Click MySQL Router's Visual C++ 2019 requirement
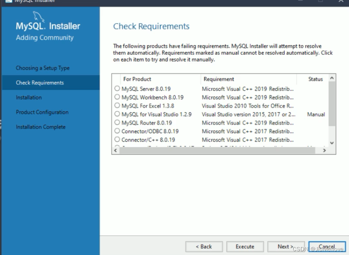The width and height of the screenshot is (349, 255). pos(248,123)
